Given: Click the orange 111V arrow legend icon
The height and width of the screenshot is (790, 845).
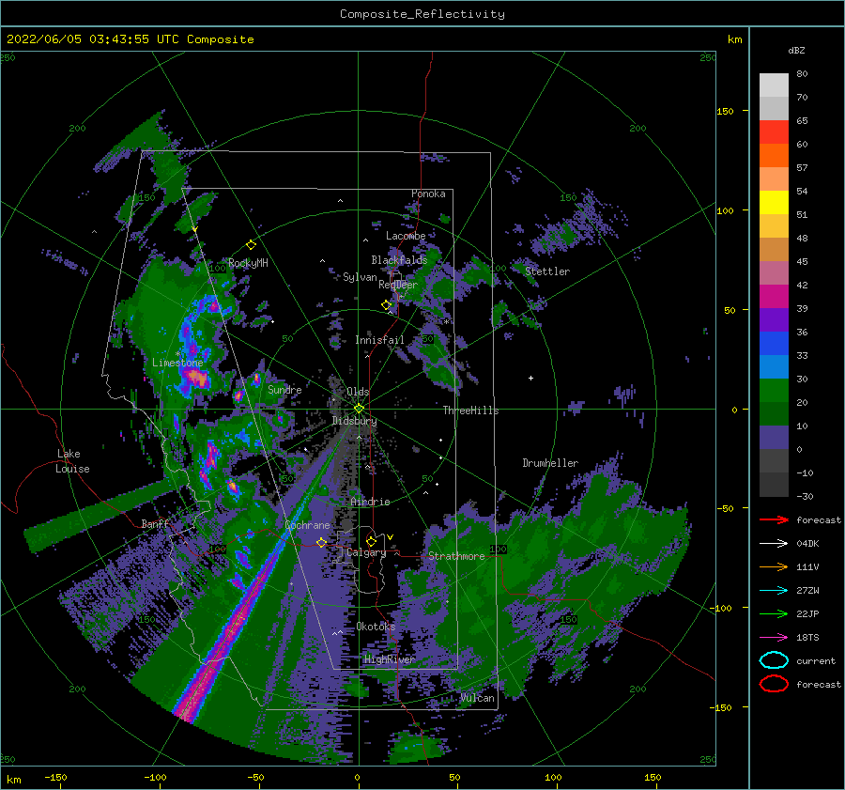Looking at the screenshot, I should 774,566.
